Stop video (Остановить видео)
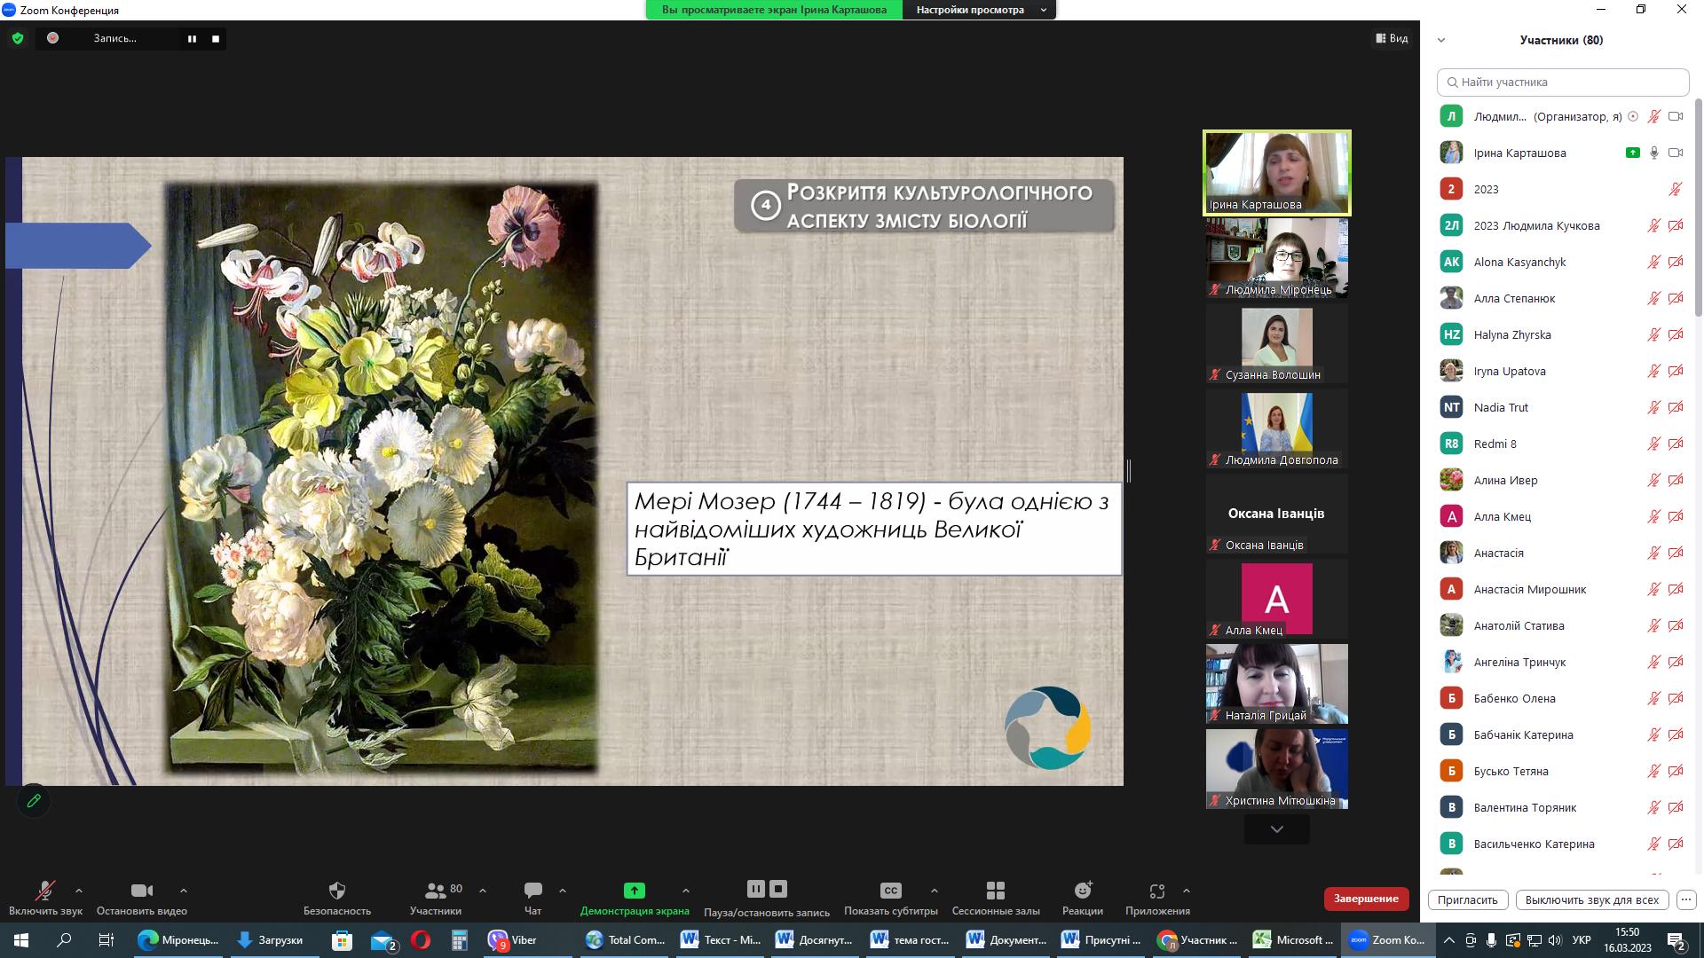 pos(141,891)
